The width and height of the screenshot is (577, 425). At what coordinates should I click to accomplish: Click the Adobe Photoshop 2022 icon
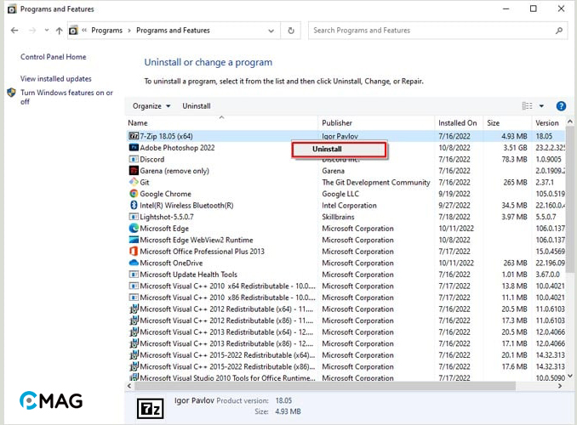[x=134, y=147]
